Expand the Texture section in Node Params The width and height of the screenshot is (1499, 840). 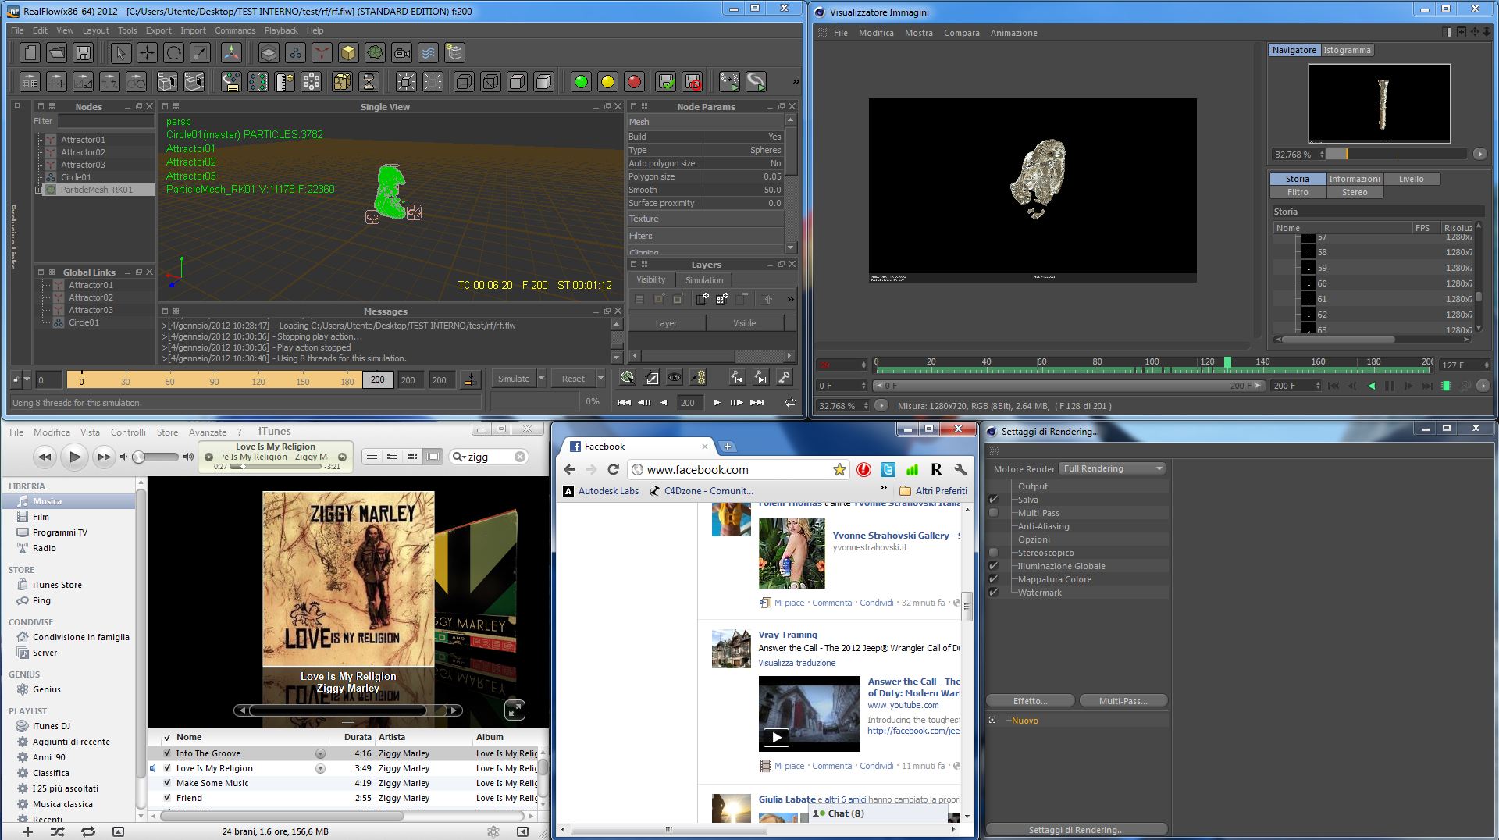tap(705, 219)
